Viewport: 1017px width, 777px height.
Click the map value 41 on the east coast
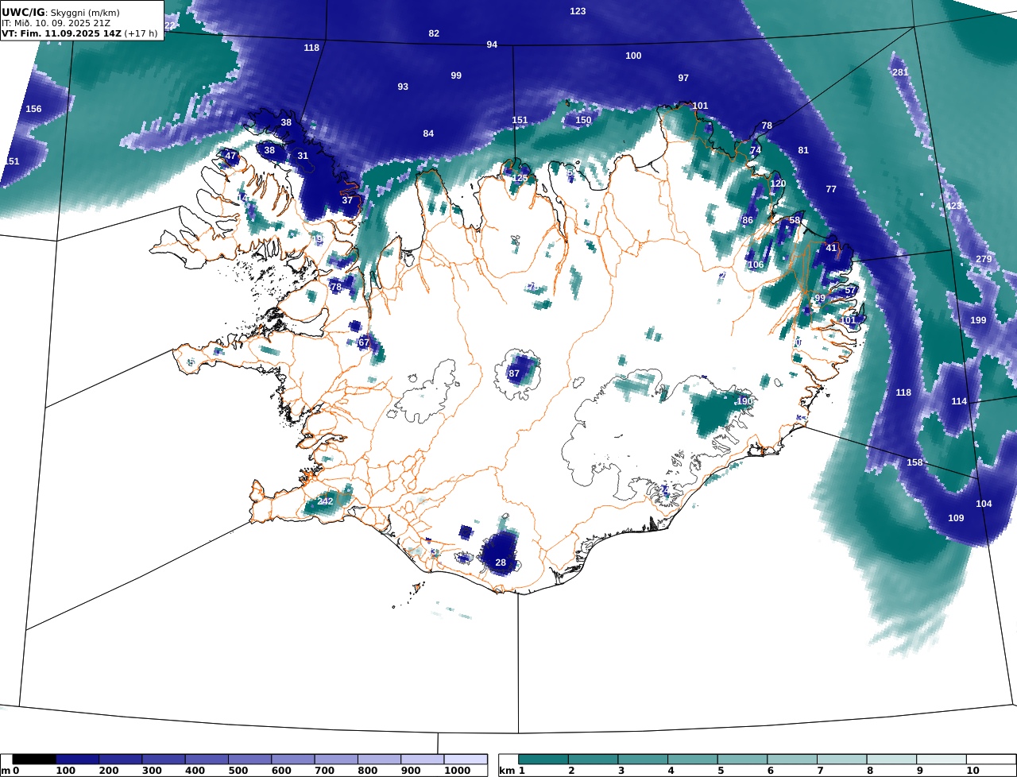(x=831, y=248)
